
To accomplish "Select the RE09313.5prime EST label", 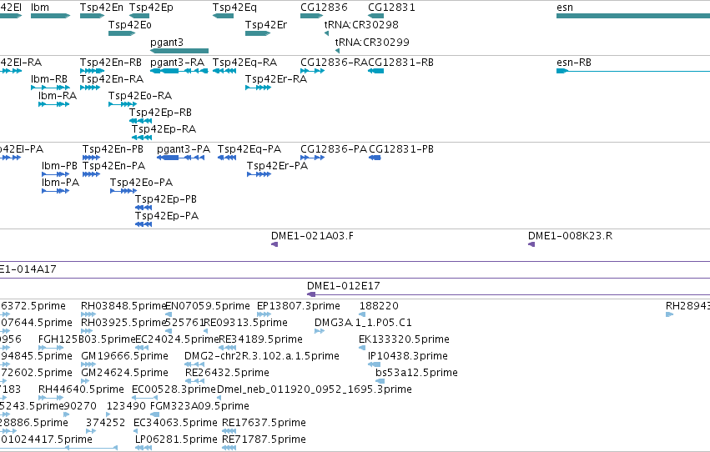I will pyautogui.click(x=246, y=323).
